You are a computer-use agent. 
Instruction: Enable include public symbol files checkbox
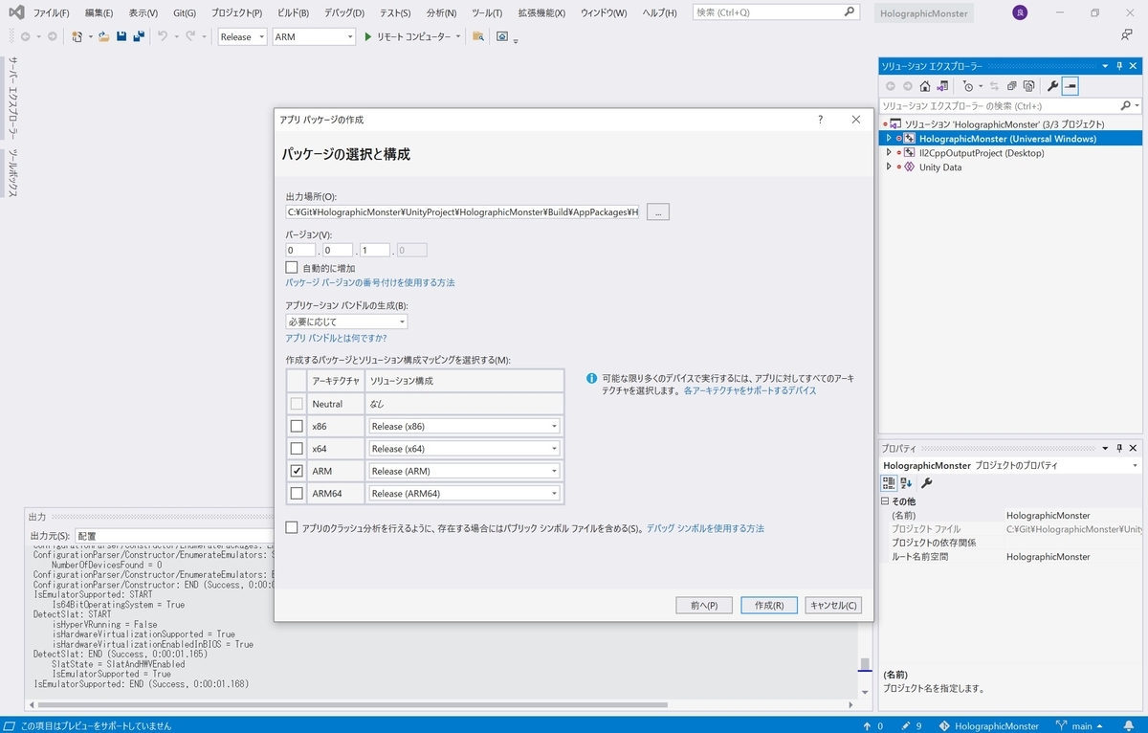[292, 527]
